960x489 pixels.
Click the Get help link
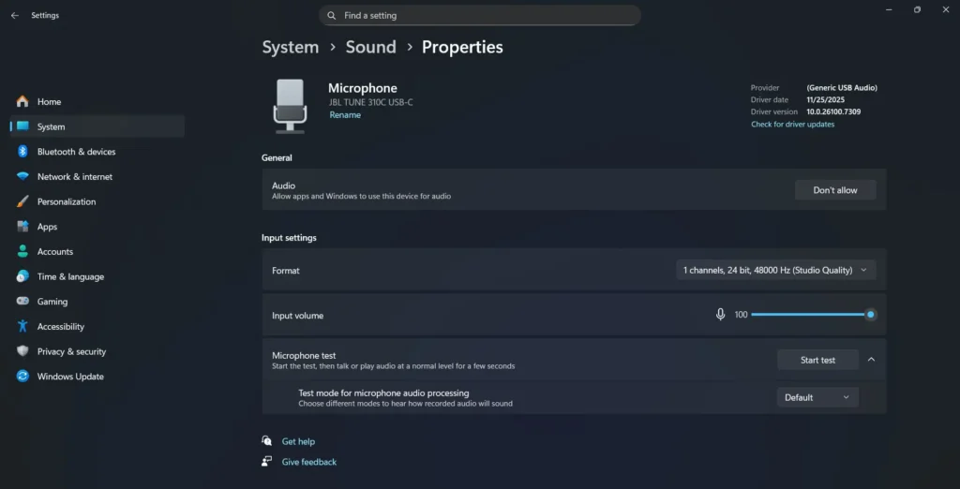coord(298,441)
